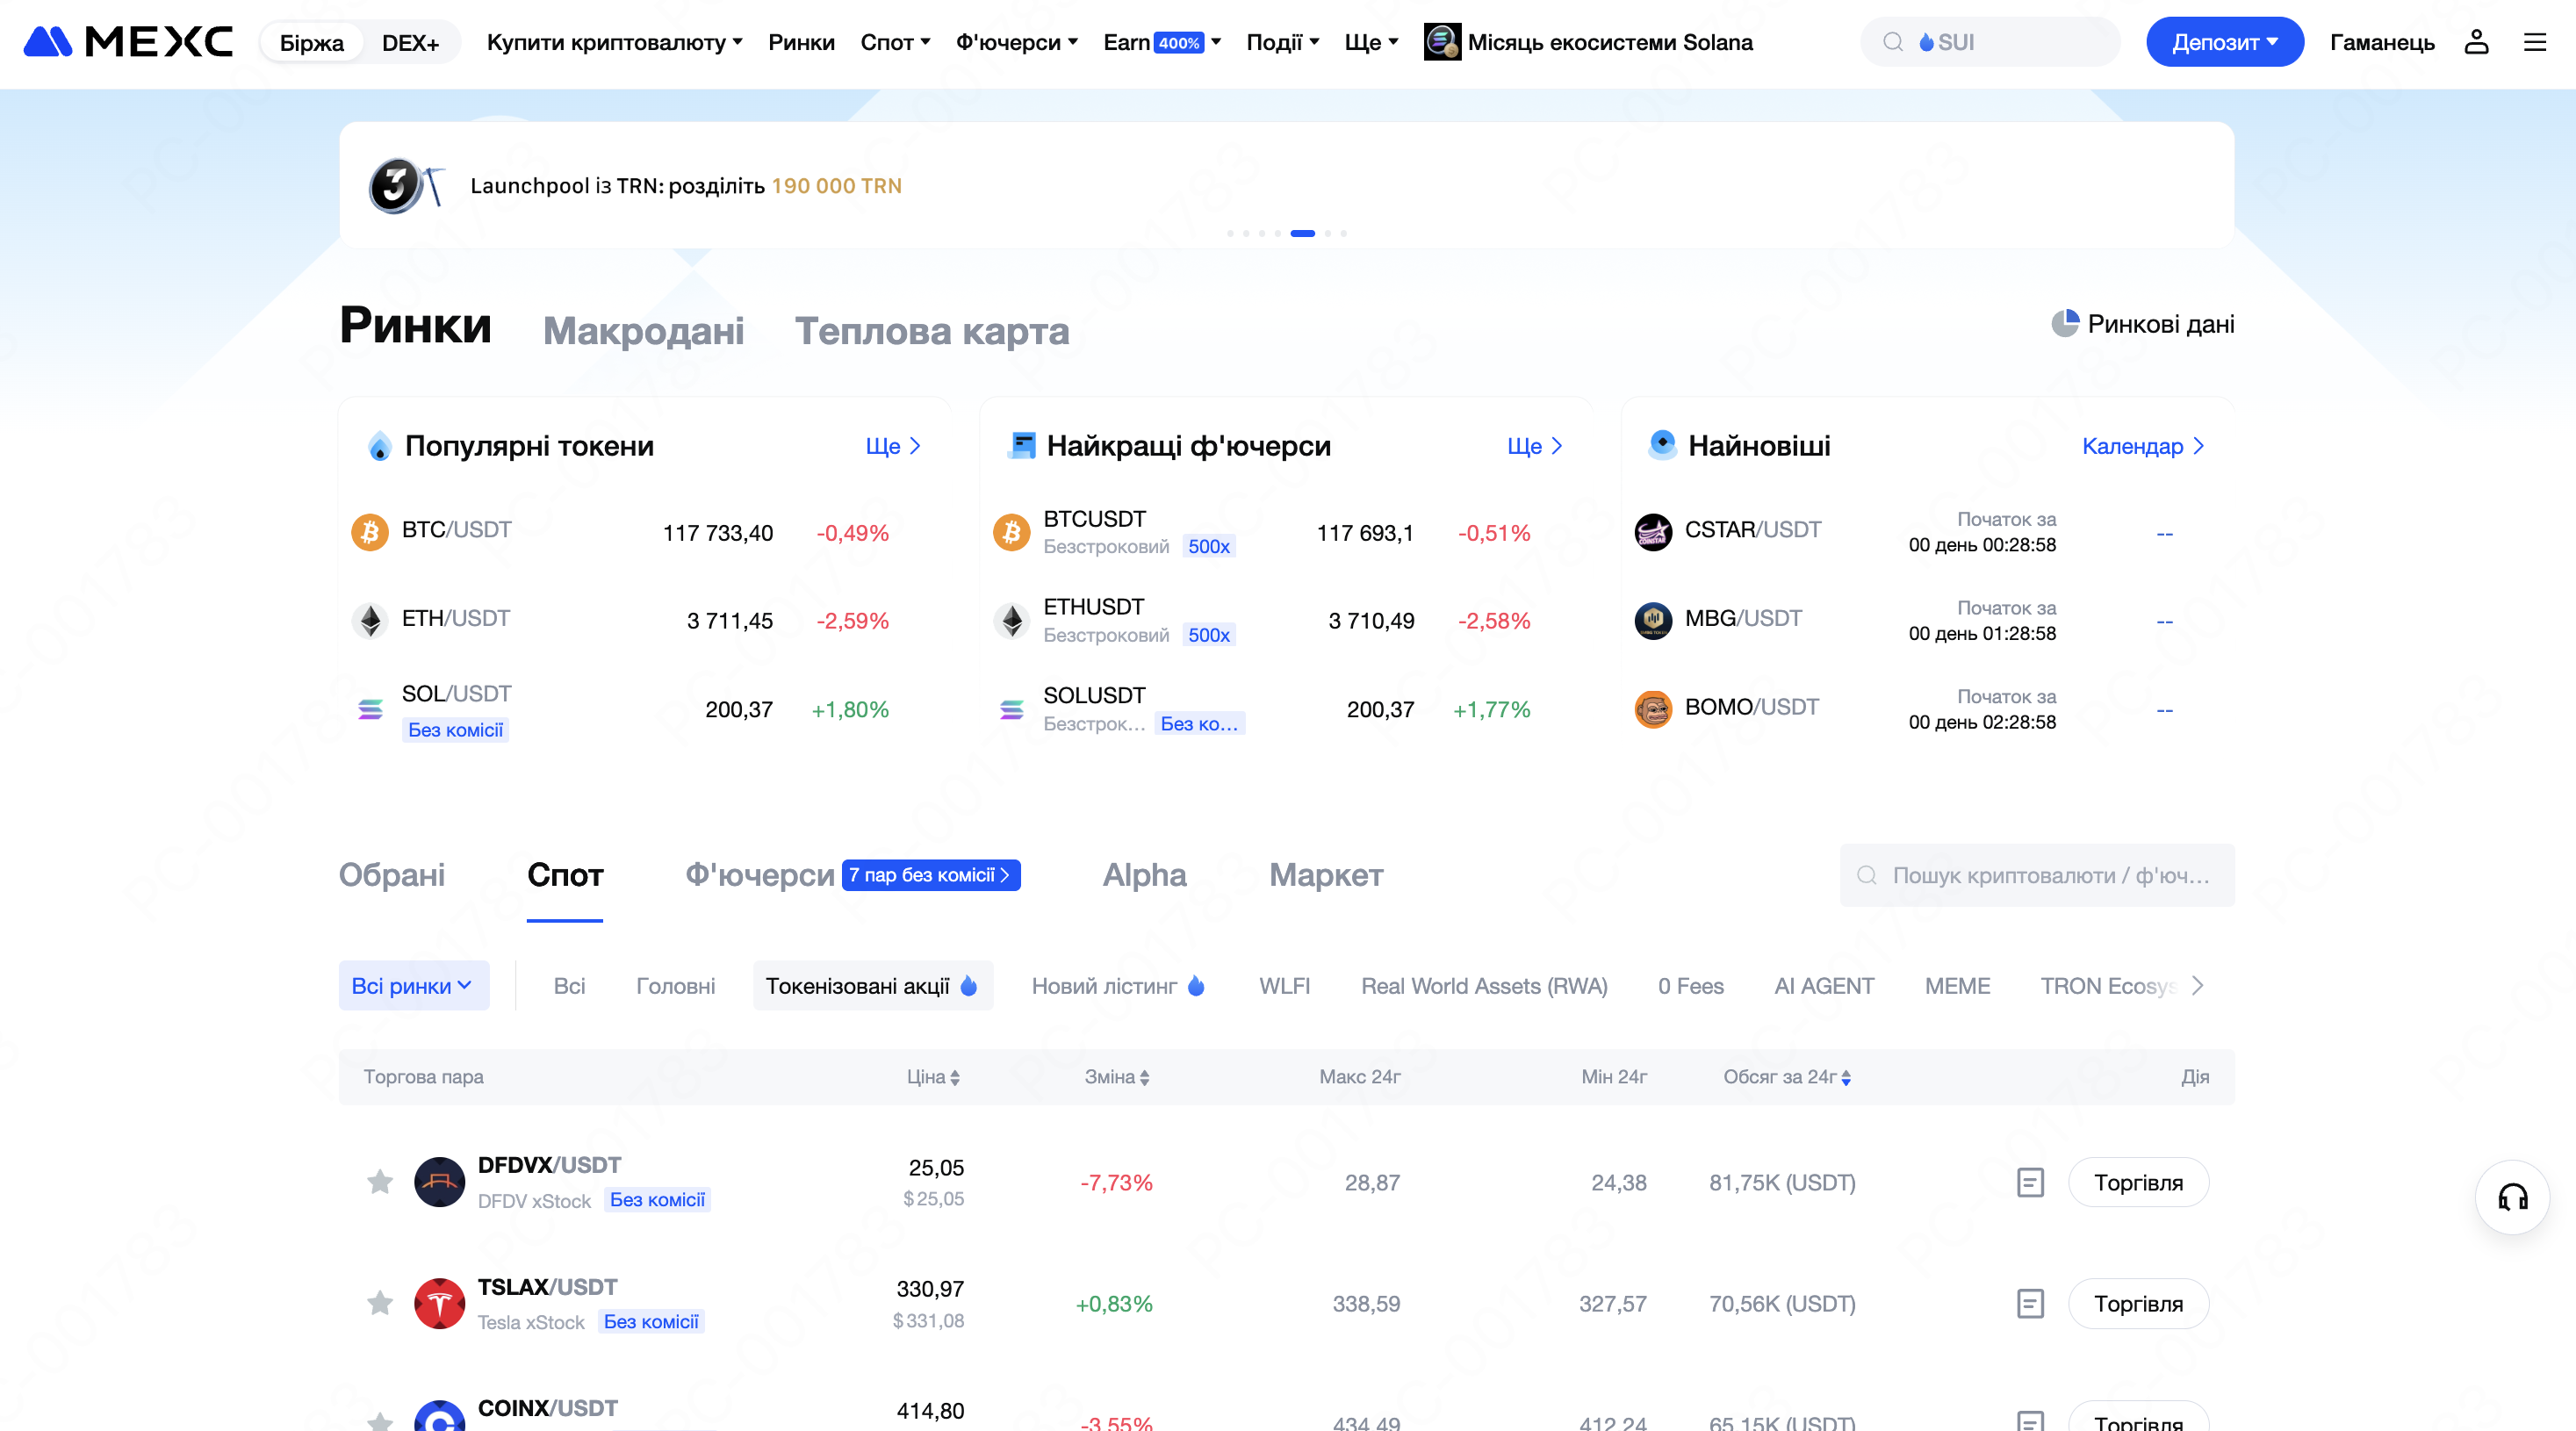This screenshot has width=2576, height=1431.
Task: Open the Всі ринки dropdown filter
Action: 414,986
